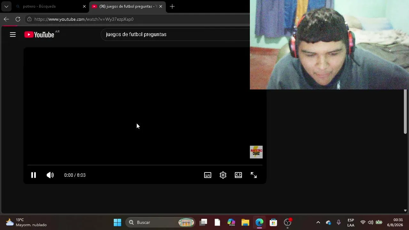Open File Explorer from the taskbar
Viewport: 409px width, 230px height.
[245, 222]
